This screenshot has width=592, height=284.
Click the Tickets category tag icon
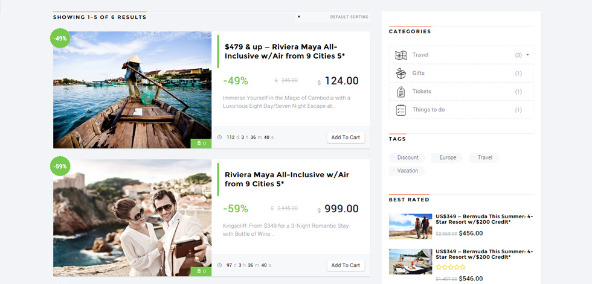click(401, 92)
